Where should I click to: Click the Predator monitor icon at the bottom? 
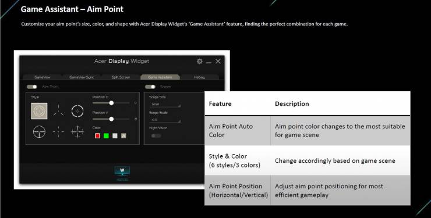point(122,171)
